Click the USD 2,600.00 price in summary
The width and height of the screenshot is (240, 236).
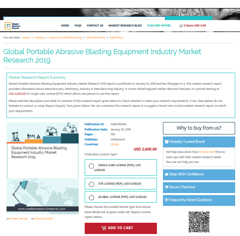pos(17,94)
